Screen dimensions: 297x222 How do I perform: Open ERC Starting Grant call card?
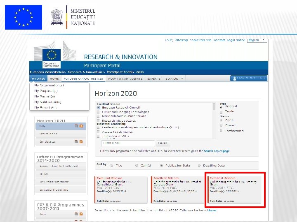point(234,190)
